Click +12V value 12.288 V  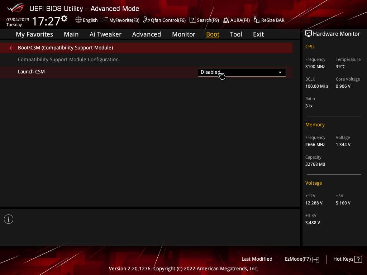point(314,203)
